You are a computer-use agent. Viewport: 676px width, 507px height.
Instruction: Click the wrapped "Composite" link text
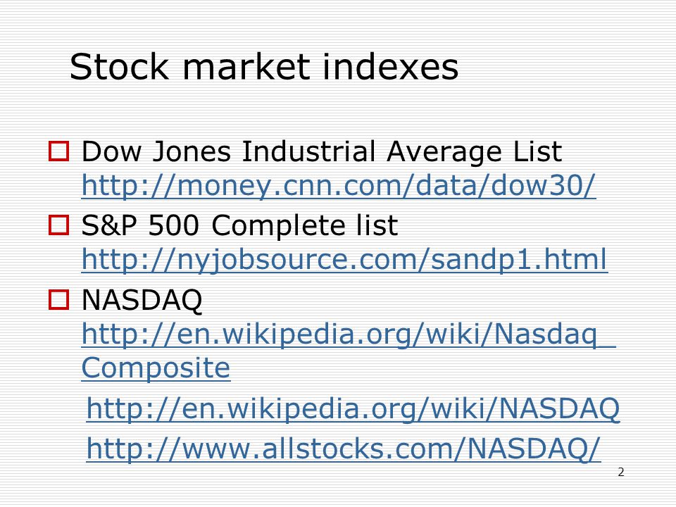156,368
